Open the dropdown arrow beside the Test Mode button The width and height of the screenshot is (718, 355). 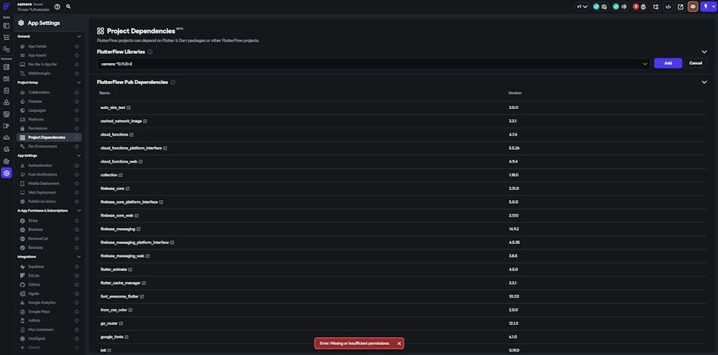[x=713, y=7]
